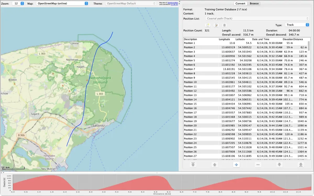Select the Position 13 row
The width and height of the screenshot is (314, 196).
[245, 95]
